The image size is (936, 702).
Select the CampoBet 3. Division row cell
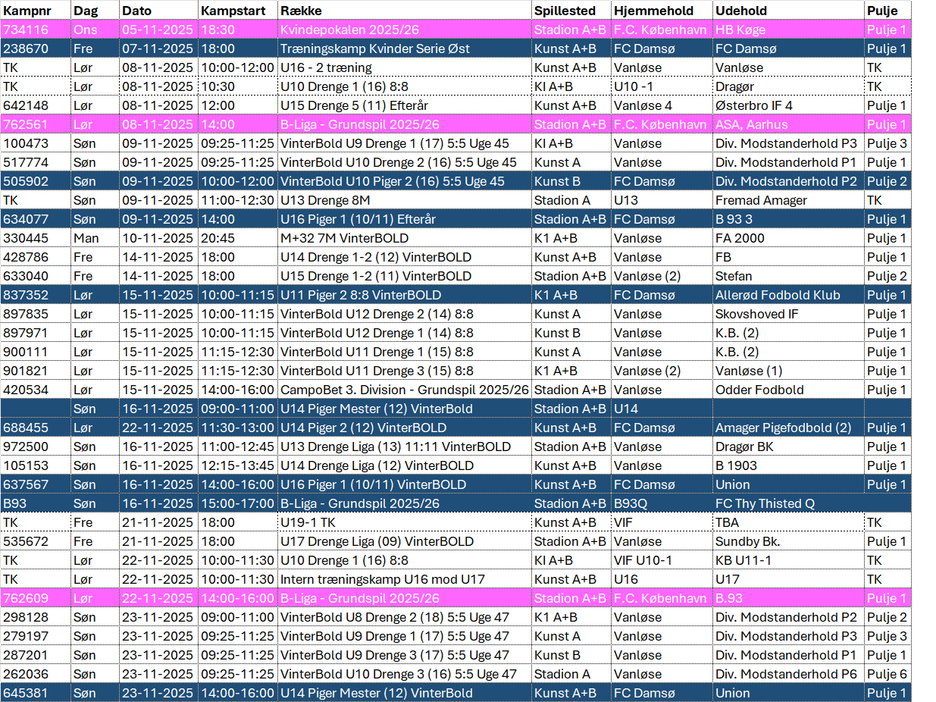coord(404,390)
